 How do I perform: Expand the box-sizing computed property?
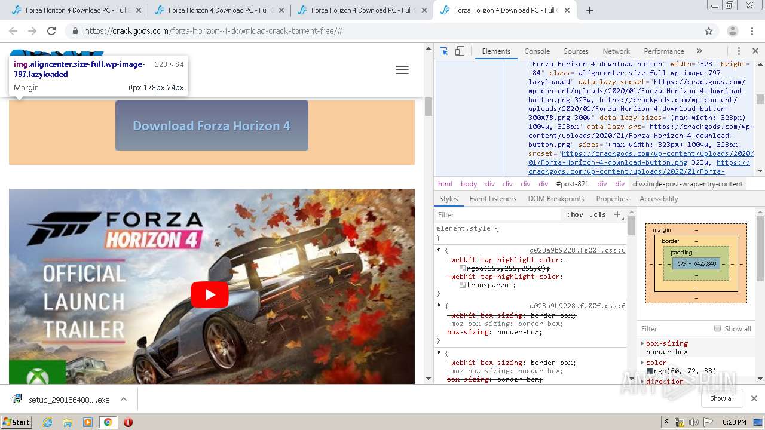pyautogui.click(x=642, y=343)
